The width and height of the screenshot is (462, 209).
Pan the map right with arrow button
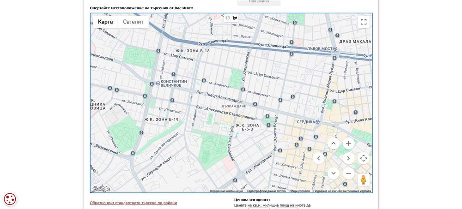click(348, 158)
